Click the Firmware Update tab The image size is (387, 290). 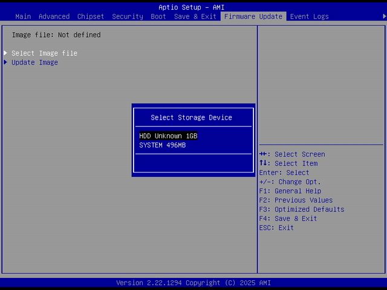pyautogui.click(x=253, y=16)
